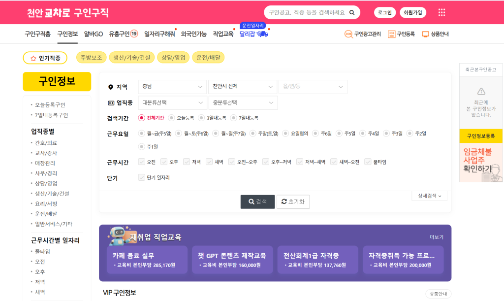Click the 일반서비스/기타 category link
The image size is (504, 301).
pos(53,224)
